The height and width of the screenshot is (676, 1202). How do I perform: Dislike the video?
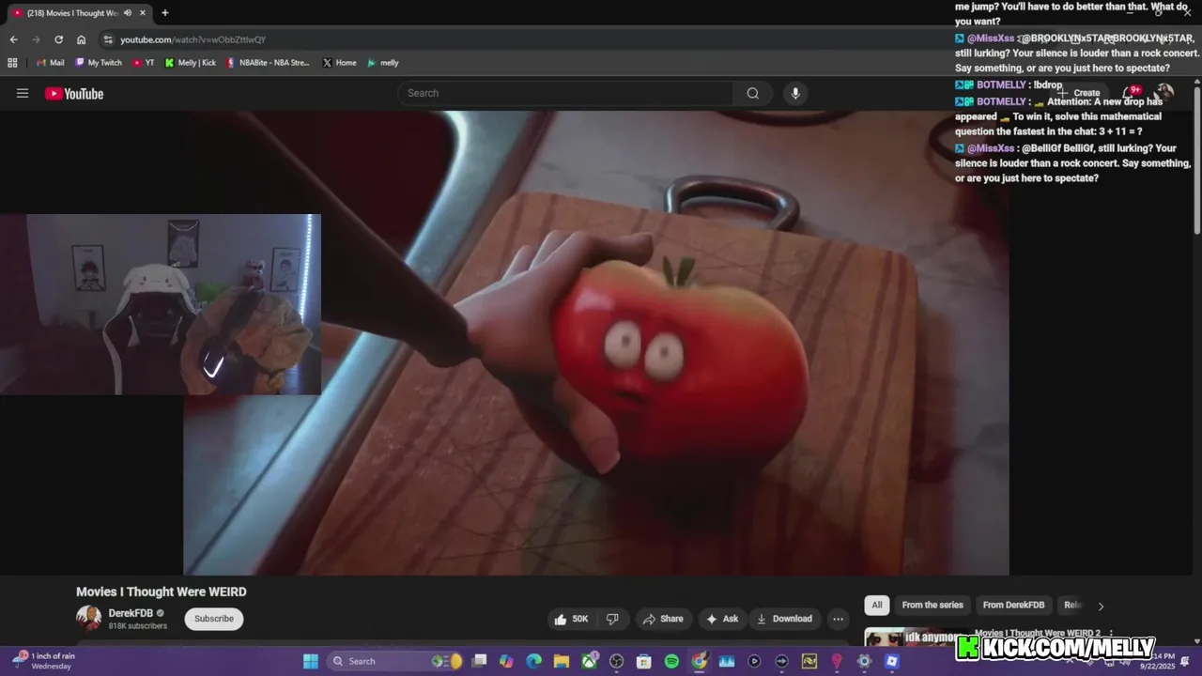pos(612,619)
